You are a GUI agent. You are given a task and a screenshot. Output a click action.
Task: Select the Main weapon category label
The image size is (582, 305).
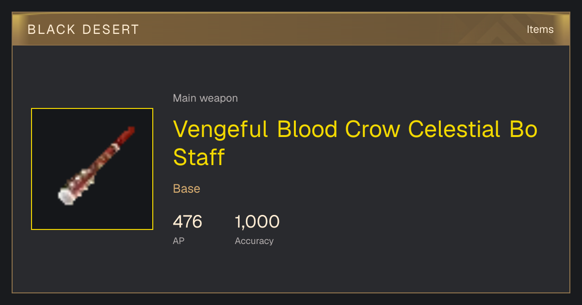(205, 98)
